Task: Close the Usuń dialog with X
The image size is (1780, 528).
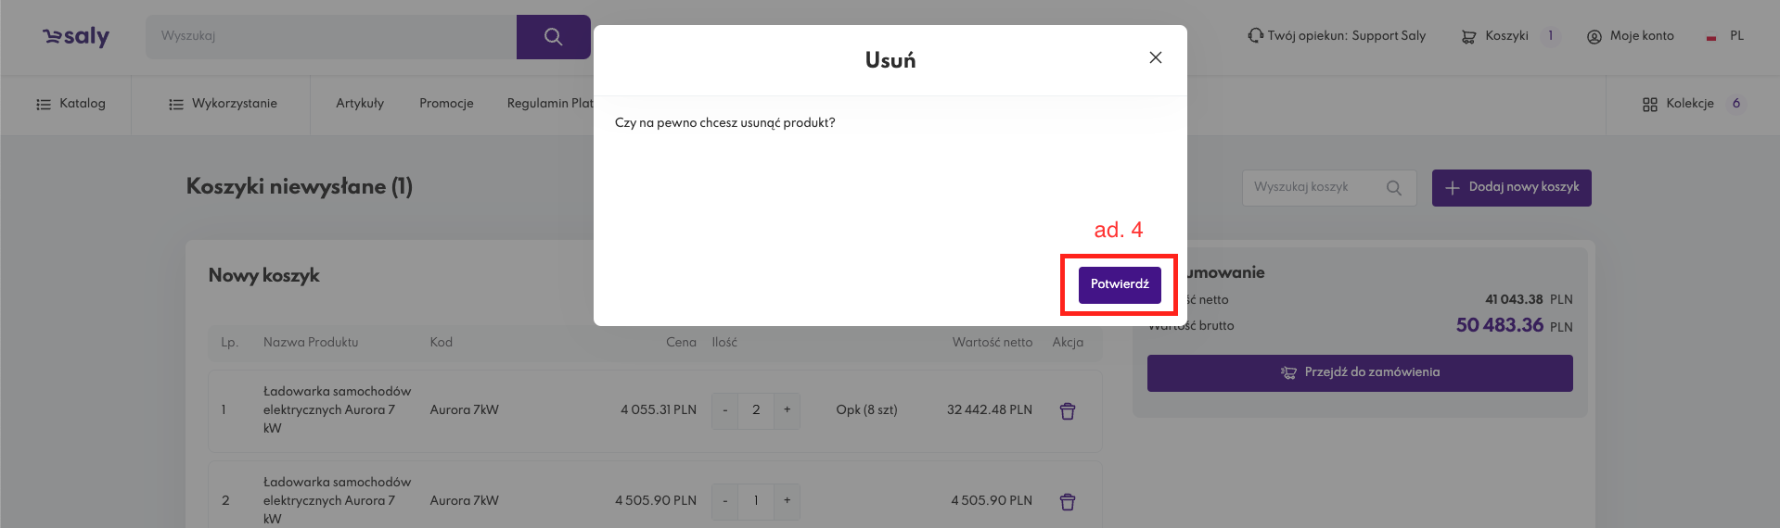Action: coord(1155,57)
